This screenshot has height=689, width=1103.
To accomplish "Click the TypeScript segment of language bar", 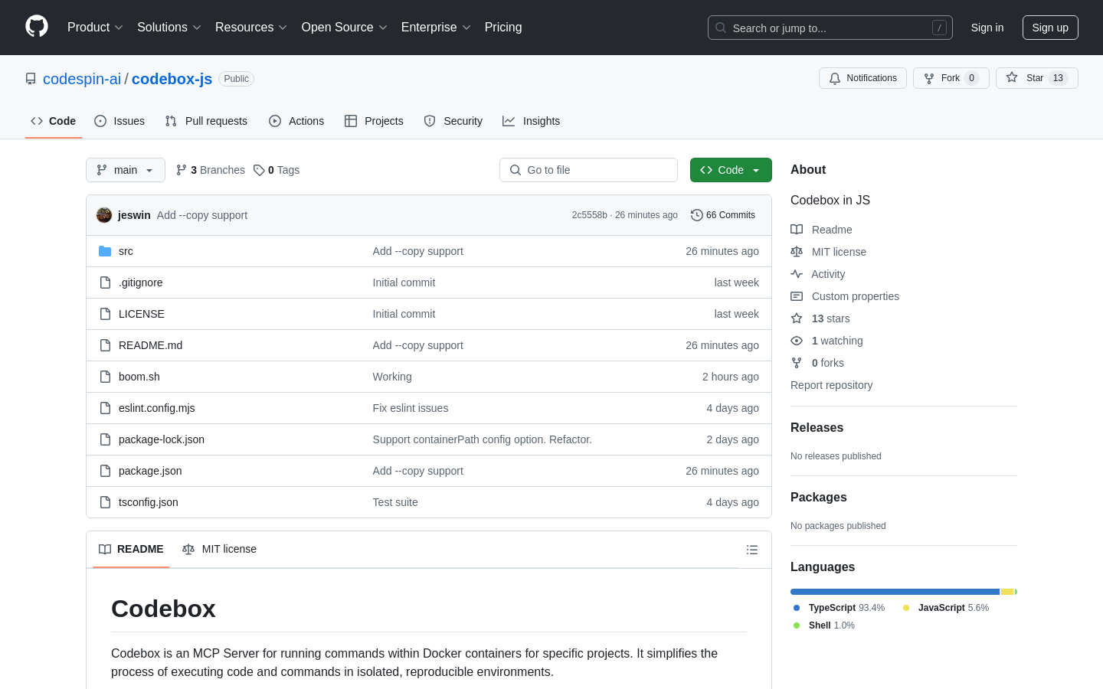I will tap(895, 592).
